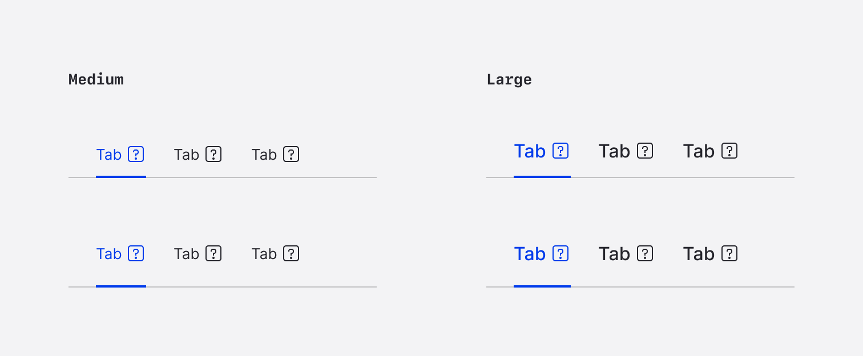The image size is (863, 356).
Task: Select the active blue Tab in Medium group
Action: point(109,154)
